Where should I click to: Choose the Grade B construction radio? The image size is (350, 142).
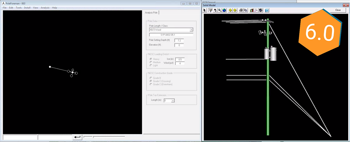[x=151, y=78]
